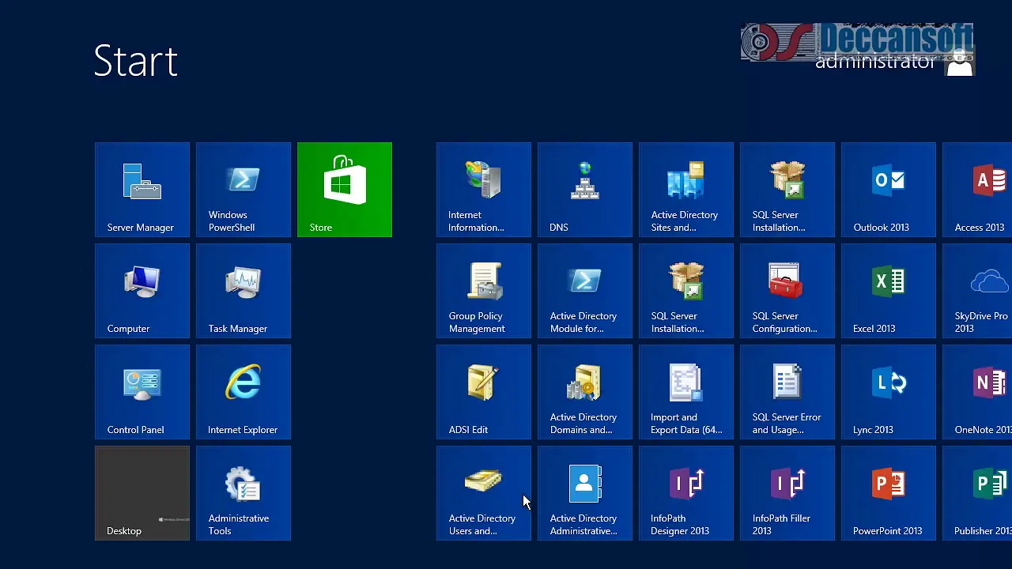Image resolution: width=1012 pixels, height=569 pixels.
Task: Open the DNS tile
Action: pyautogui.click(x=585, y=190)
